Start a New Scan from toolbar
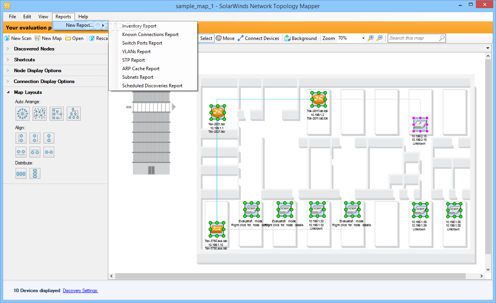 click(18, 38)
